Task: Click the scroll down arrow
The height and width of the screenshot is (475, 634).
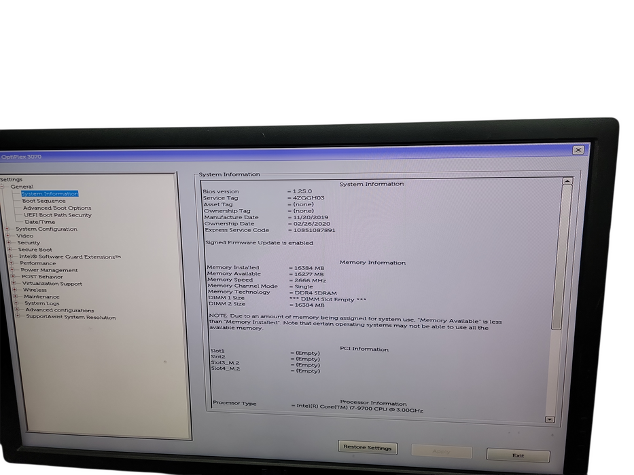Action: pos(550,419)
